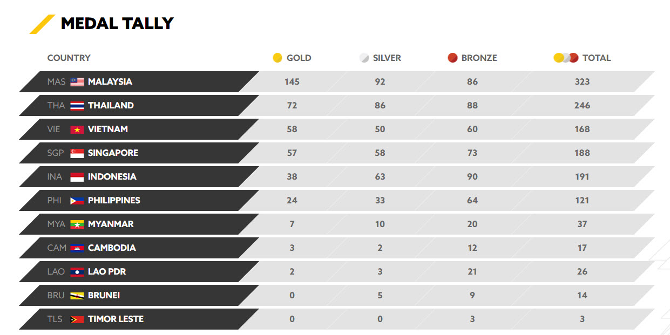Click the MEDAL TALLY heading
The image size is (670, 335).
pyautogui.click(x=117, y=24)
